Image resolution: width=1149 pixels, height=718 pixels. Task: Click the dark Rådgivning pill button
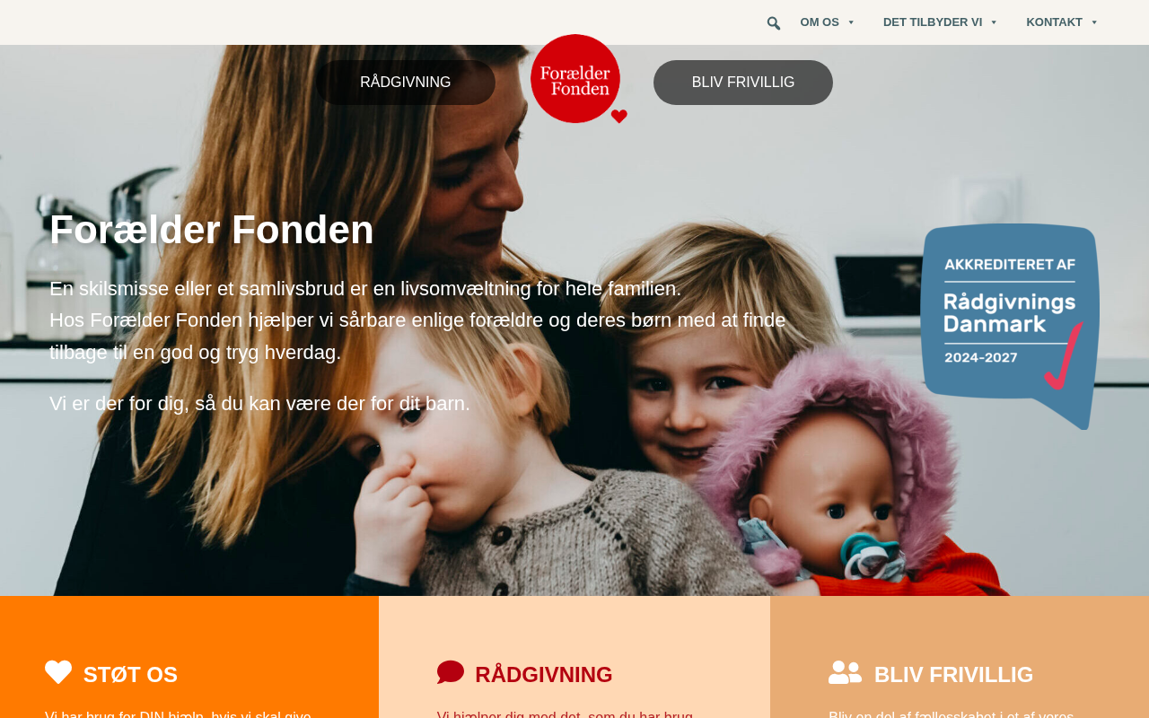point(406,83)
